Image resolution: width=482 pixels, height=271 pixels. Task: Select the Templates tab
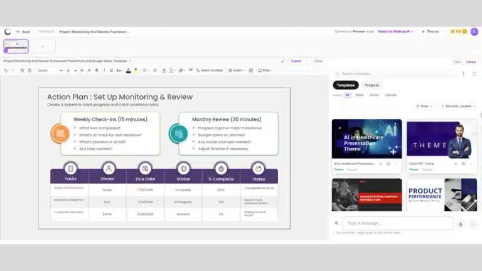346,85
